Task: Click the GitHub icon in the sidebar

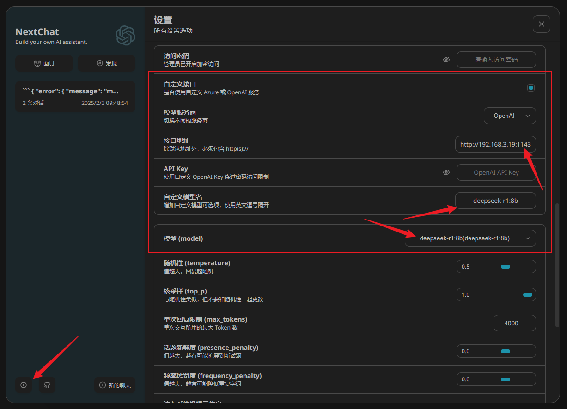Action: coord(47,385)
